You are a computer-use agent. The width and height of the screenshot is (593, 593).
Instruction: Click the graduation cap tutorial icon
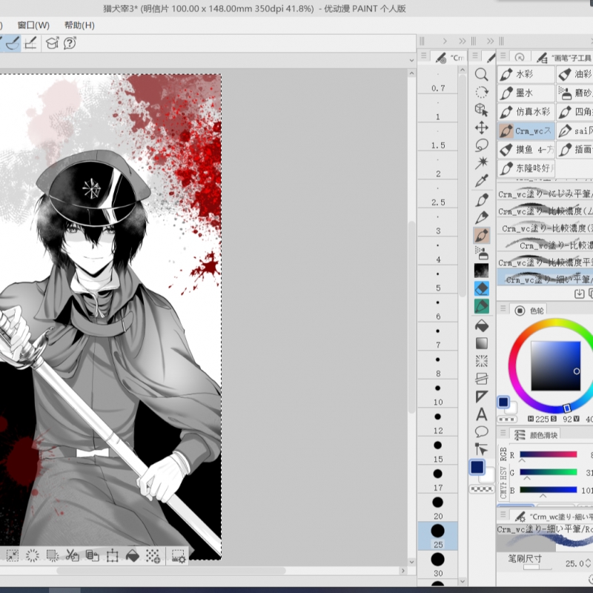[x=52, y=43]
